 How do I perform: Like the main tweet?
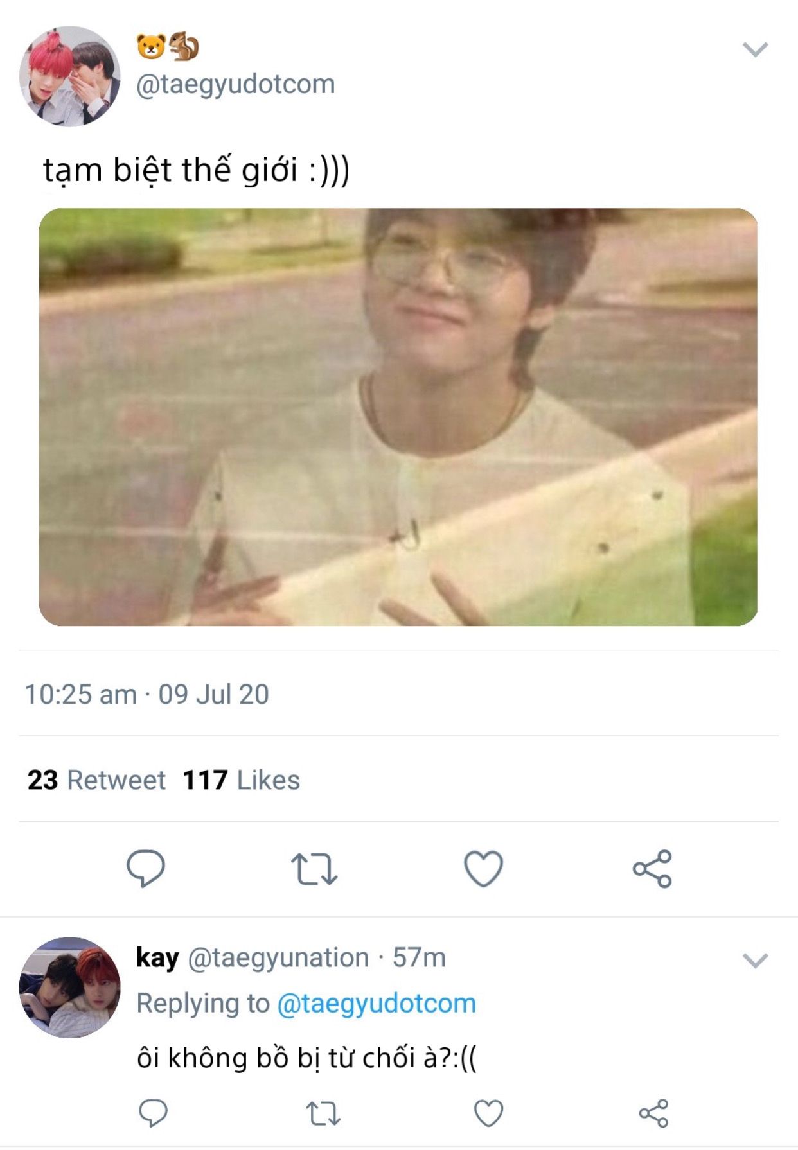(x=483, y=869)
